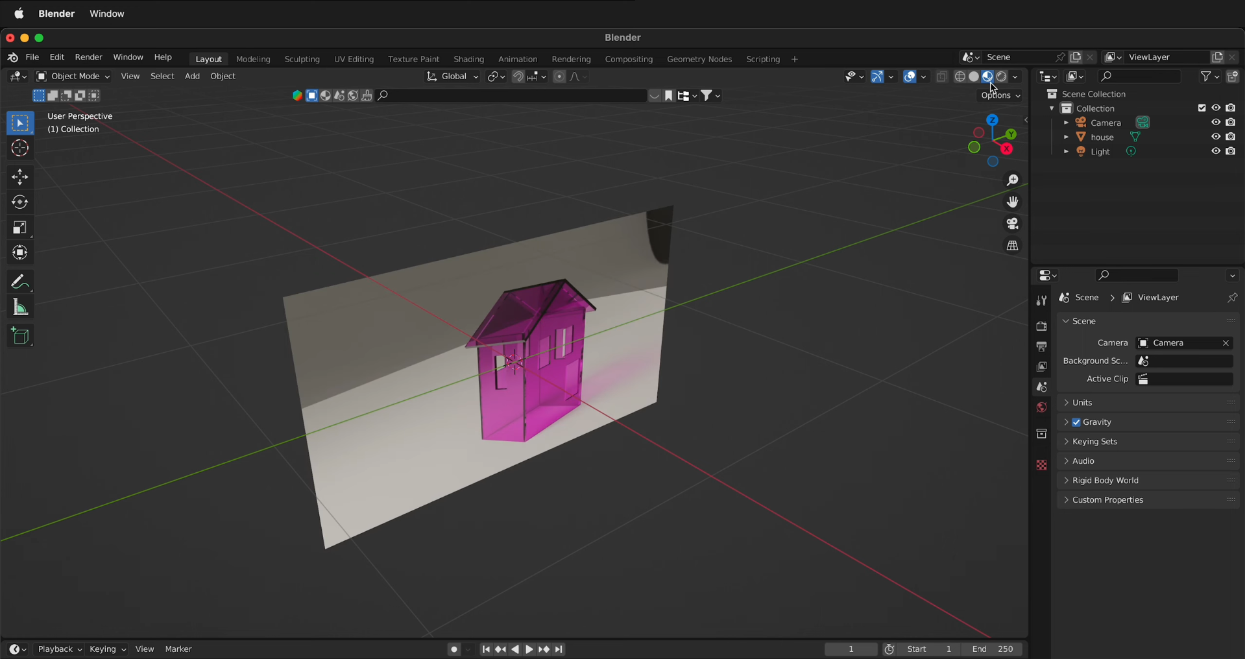The width and height of the screenshot is (1245, 659).
Task: Click the Active Clip field
Action: [x=1185, y=379]
